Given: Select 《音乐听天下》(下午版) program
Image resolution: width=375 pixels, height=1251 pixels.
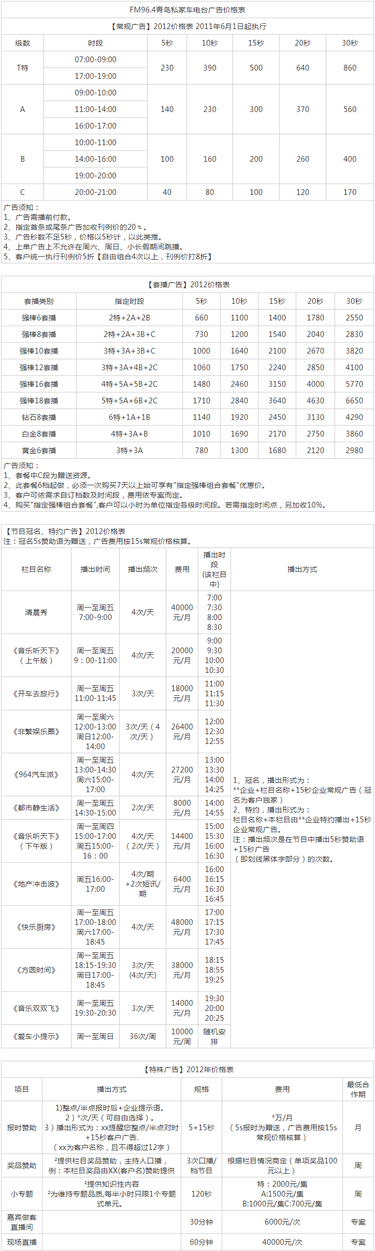Looking at the screenshot, I should coord(36,841).
